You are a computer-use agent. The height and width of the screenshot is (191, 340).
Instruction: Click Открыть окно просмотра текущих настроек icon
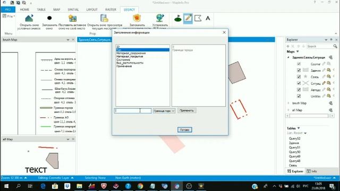[x=104, y=18]
